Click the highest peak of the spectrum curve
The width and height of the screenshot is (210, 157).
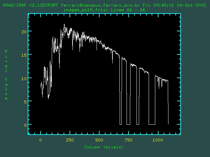[x=64, y=24]
